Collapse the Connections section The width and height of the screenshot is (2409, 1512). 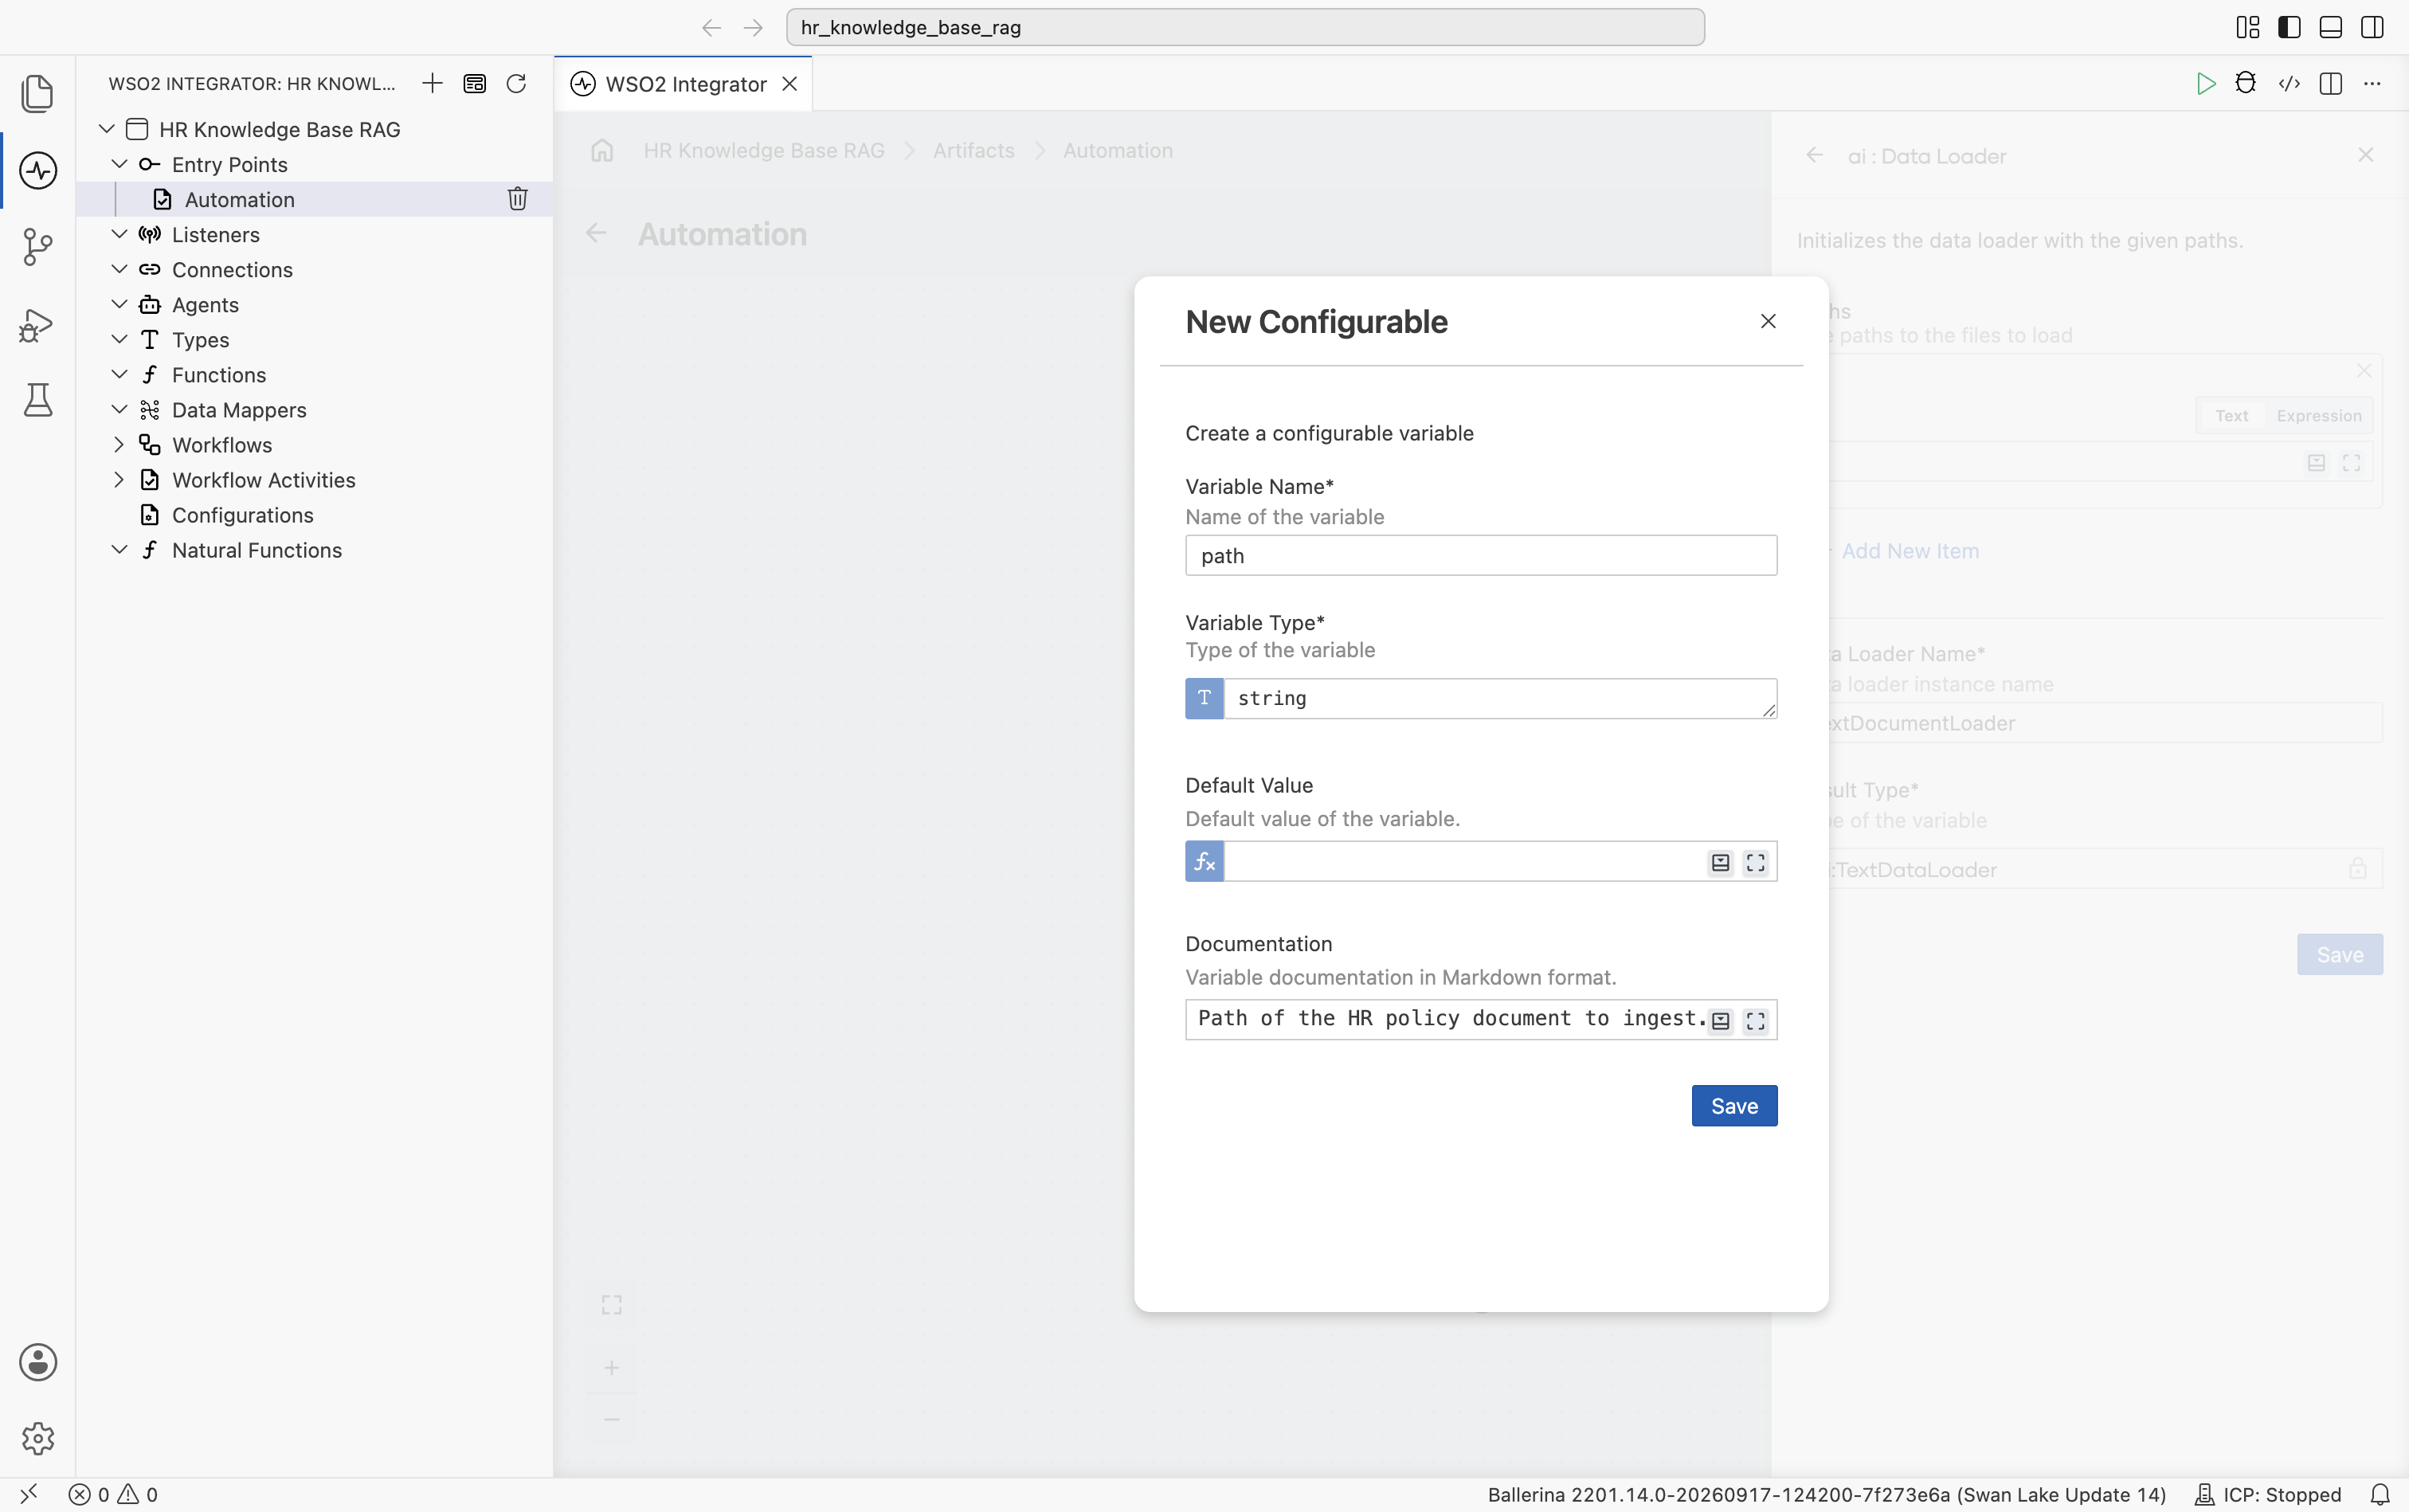tap(119, 269)
